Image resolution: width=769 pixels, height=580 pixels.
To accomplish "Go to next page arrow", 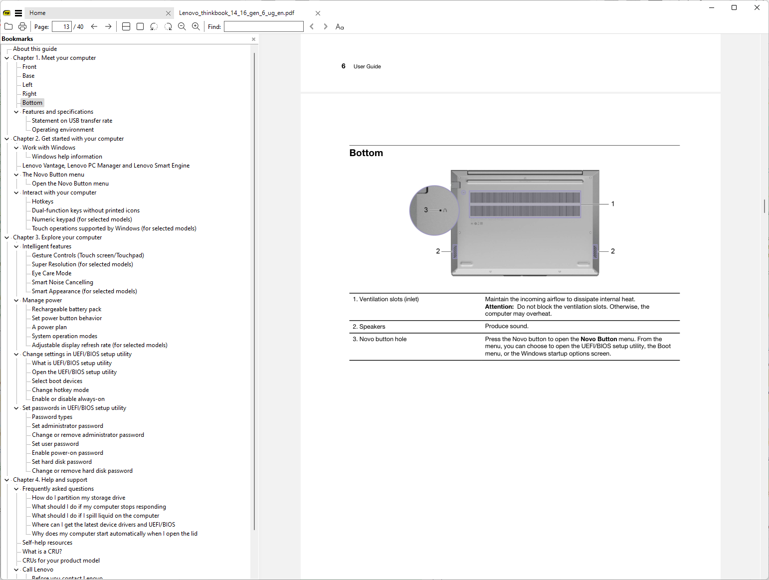I will click(x=108, y=26).
